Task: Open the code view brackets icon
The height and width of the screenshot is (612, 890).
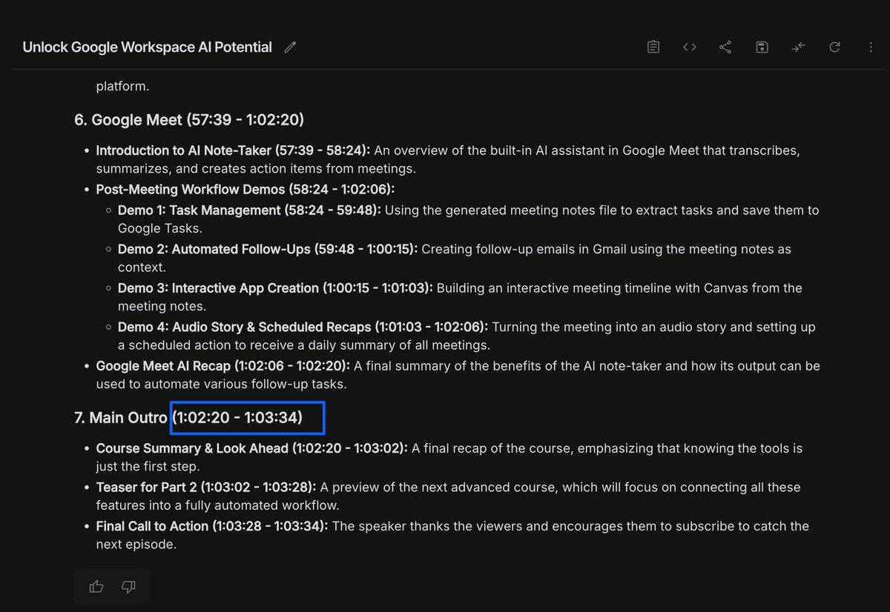Action: pyautogui.click(x=690, y=47)
